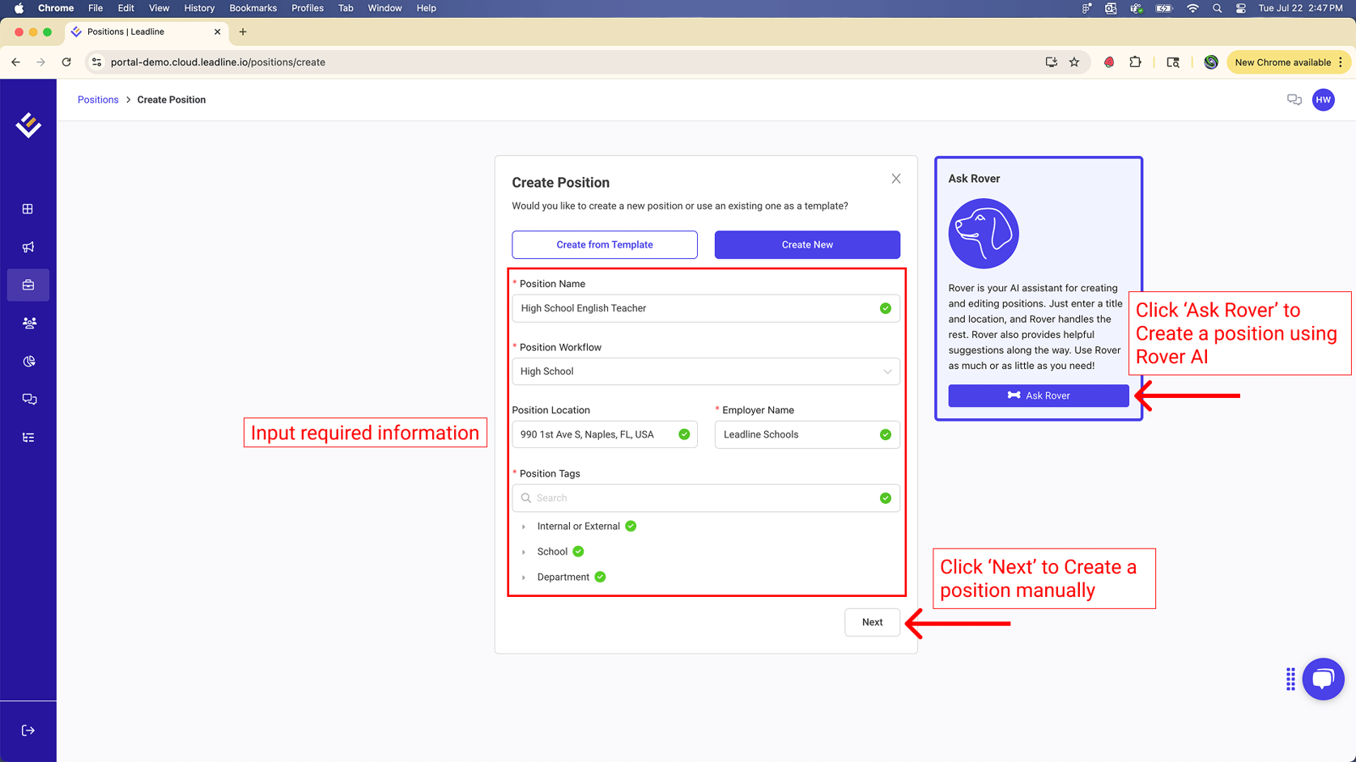Click the address bar URL
This screenshot has height=762, width=1356.
pyautogui.click(x=218, y=62)
